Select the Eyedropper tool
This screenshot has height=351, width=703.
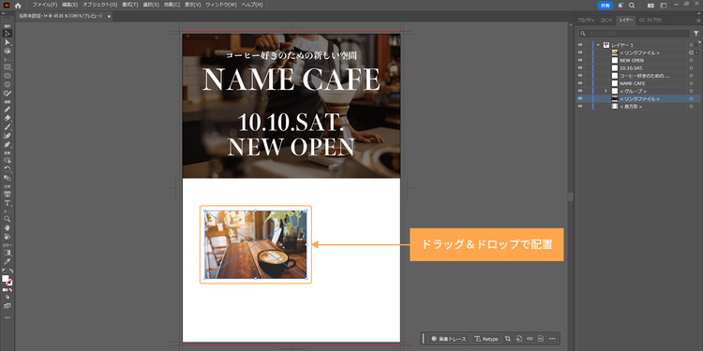click(x=7, y=261)
